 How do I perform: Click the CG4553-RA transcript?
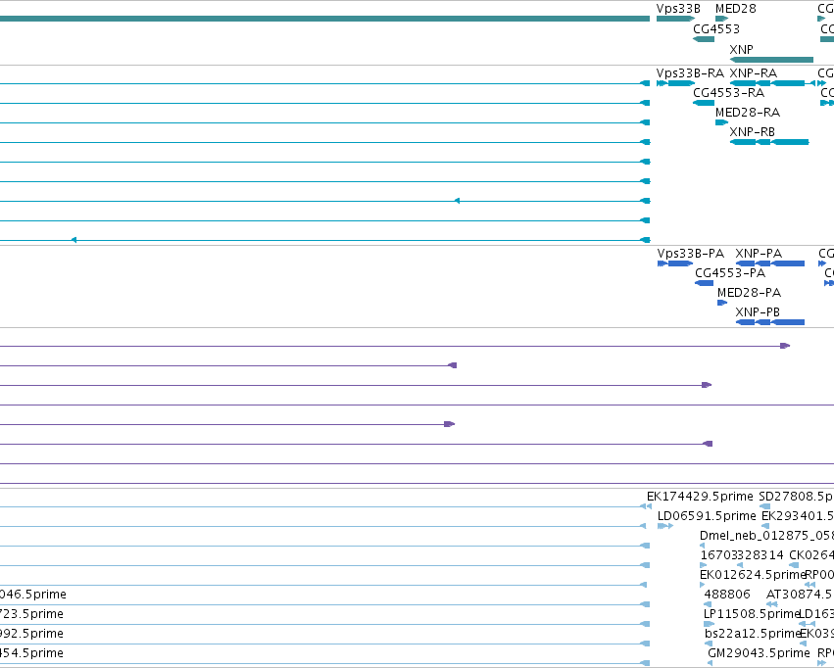point(704,103)
